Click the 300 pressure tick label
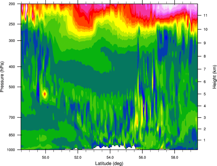The height and width of the screenshot is (166, 217). point(12,41)
